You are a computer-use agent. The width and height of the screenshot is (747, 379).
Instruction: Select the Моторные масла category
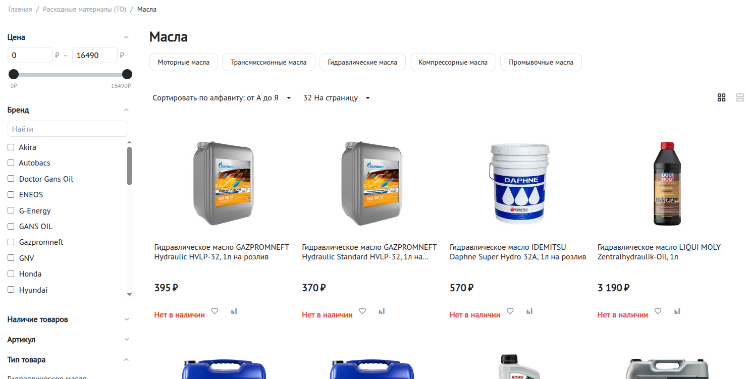pos(183,63)
